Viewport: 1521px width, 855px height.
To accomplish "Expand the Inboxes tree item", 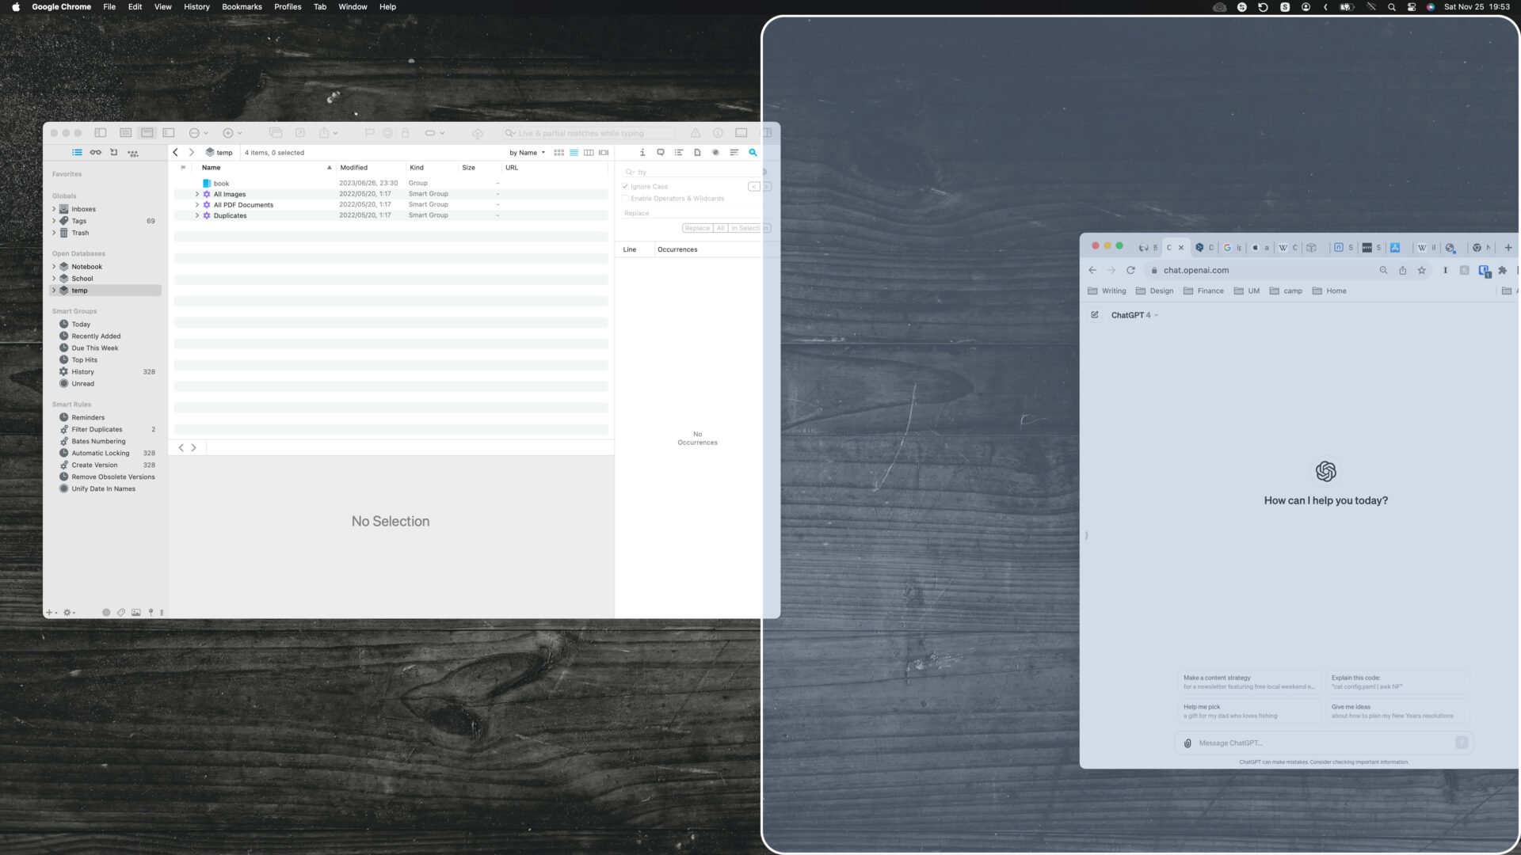I will click(54, 209).
